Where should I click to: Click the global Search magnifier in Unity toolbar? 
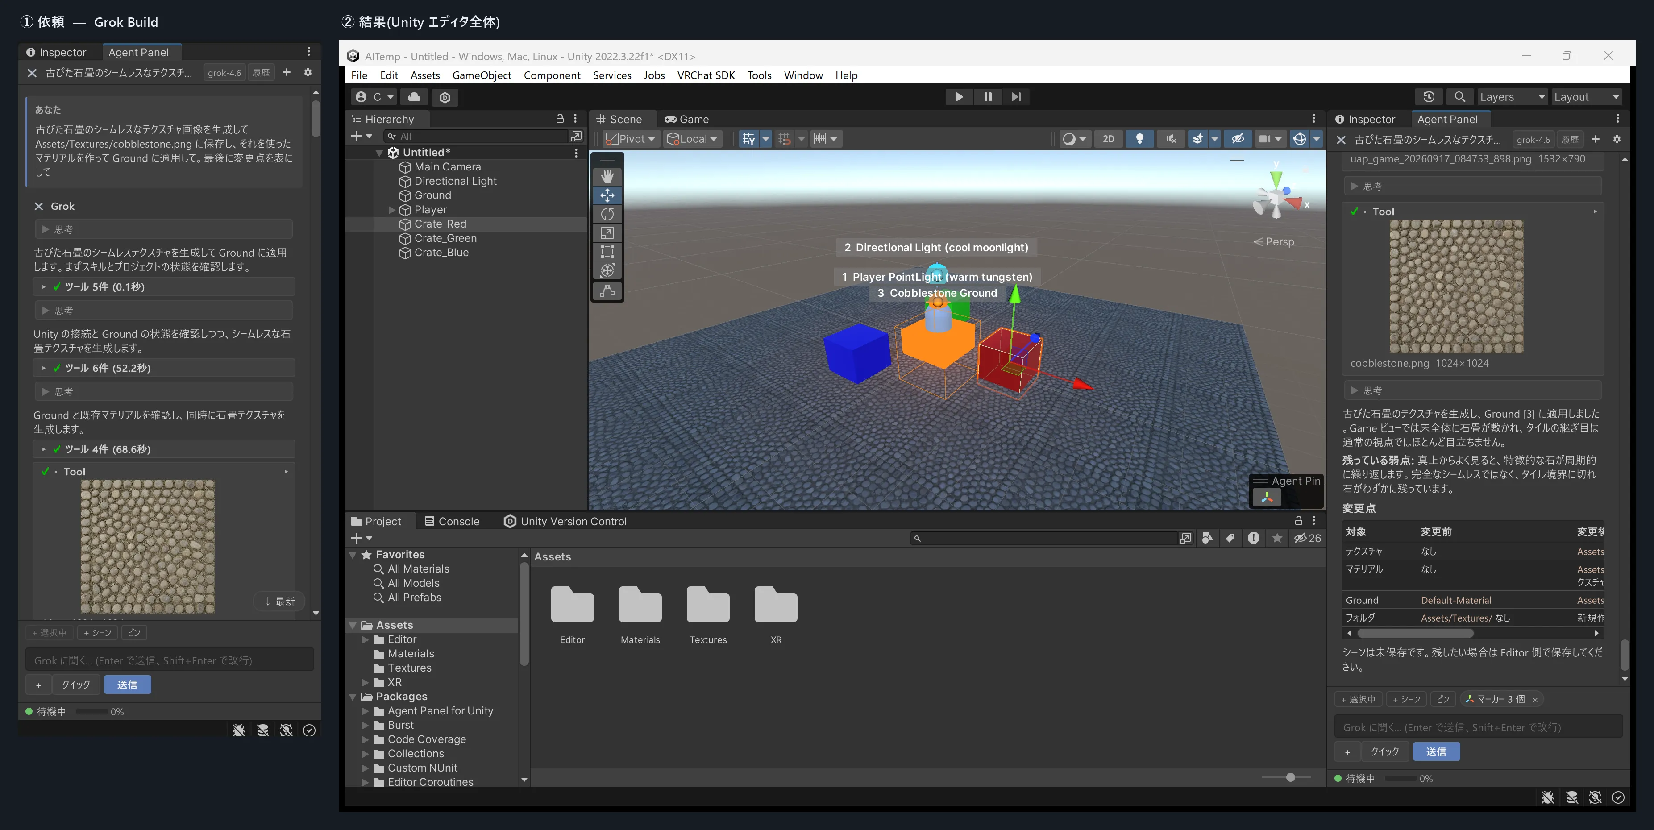pos(1459,97)
